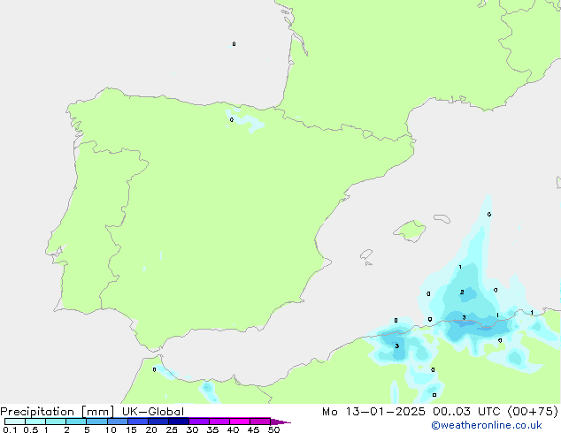The height and width of the screenshot is (433, 561).
Task: Pick the legend swatch between 2 and 5
Action: (x=76, y=422)
